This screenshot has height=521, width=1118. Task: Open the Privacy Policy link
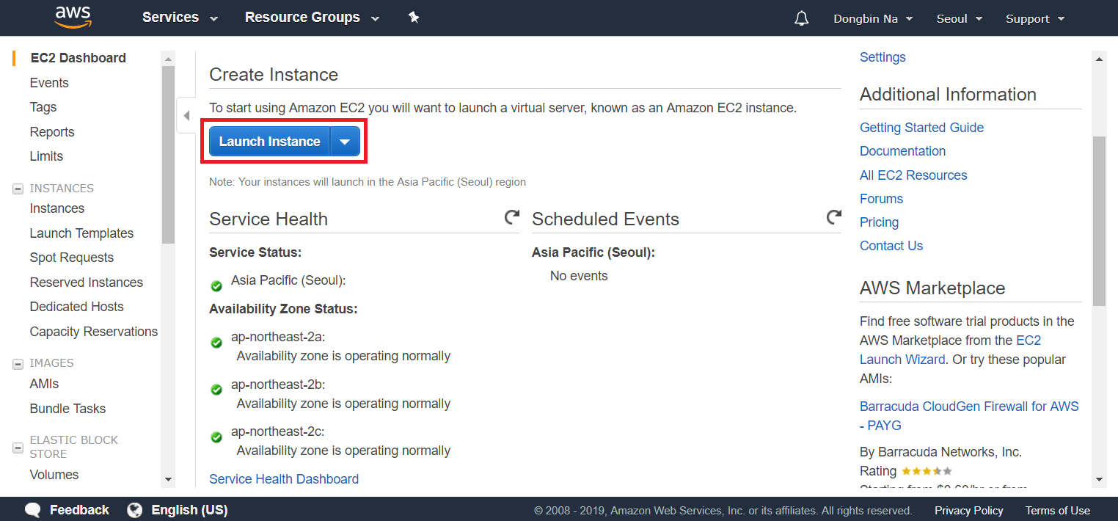tap(968, 511)
